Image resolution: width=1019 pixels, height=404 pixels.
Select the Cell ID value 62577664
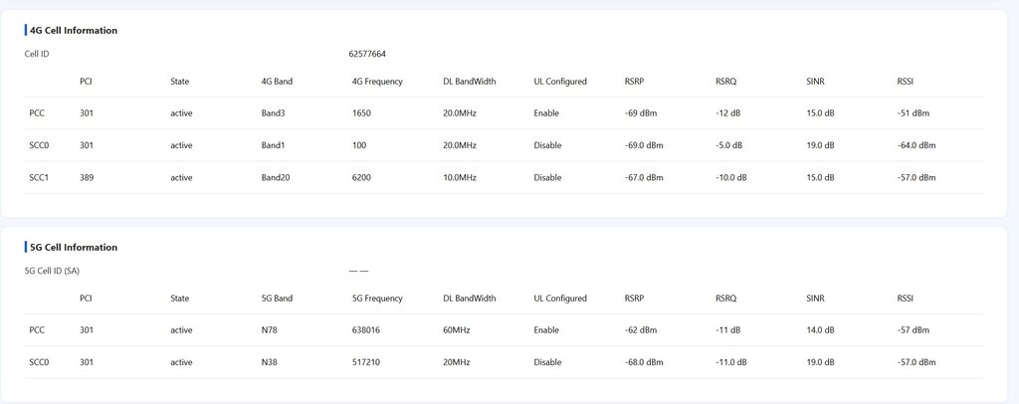coord(369,54)
